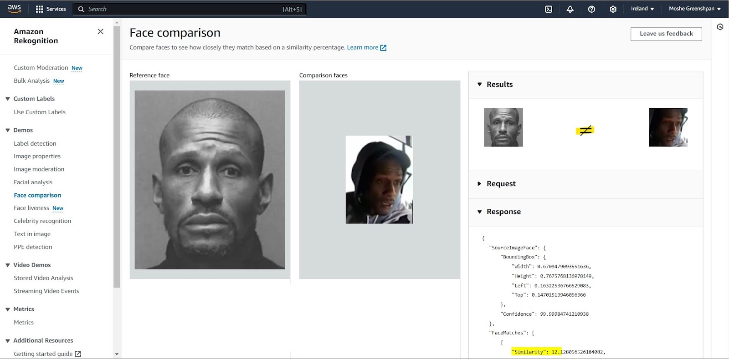Click the "Left" value in BoundingBox
The image size is (729, 359).
561,286
